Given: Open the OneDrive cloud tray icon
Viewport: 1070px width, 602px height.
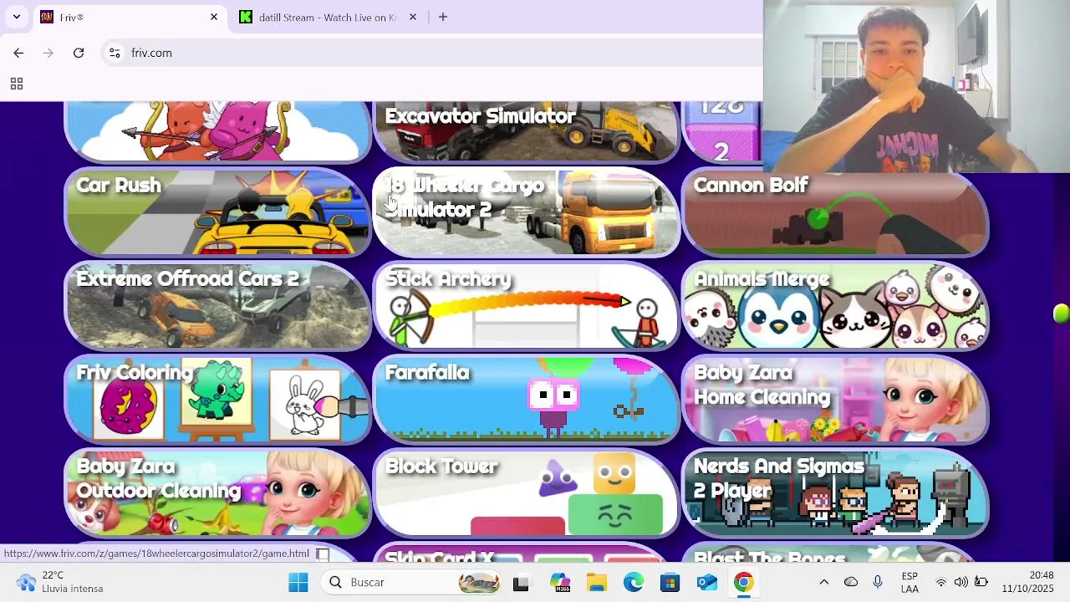Looking at the screenshot, I should [851, 582].
